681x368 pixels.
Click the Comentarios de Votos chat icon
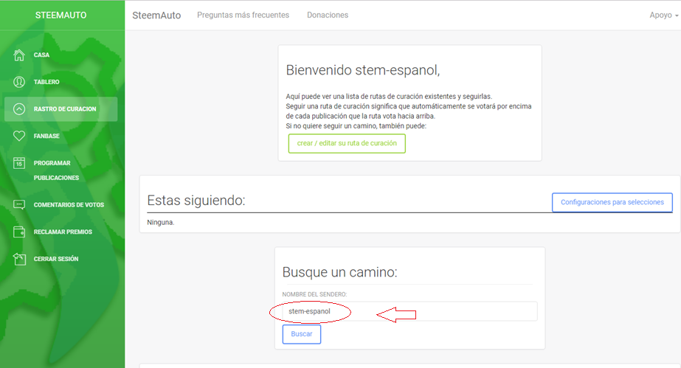19,204
